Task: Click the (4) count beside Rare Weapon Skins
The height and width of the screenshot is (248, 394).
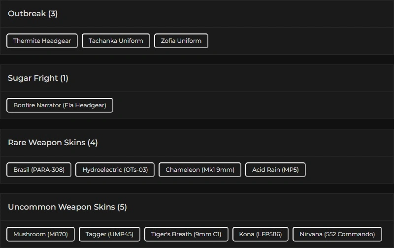Action: click(x=93, y=143)
